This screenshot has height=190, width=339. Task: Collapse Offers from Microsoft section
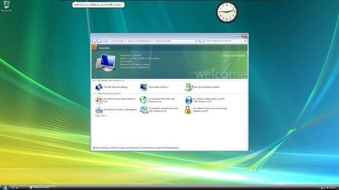[94, 94]
